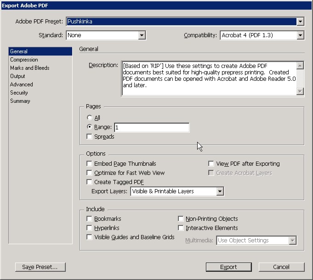The image size is (313, 280).
Task: Open the Adobe PDF Preset dropdown arrow
Action: pyautogui.click(x=300, y=22)
